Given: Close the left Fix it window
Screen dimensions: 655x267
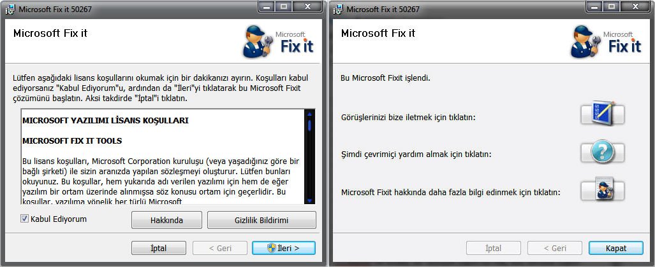Looking at the screenshot, I should click(309, 6).
